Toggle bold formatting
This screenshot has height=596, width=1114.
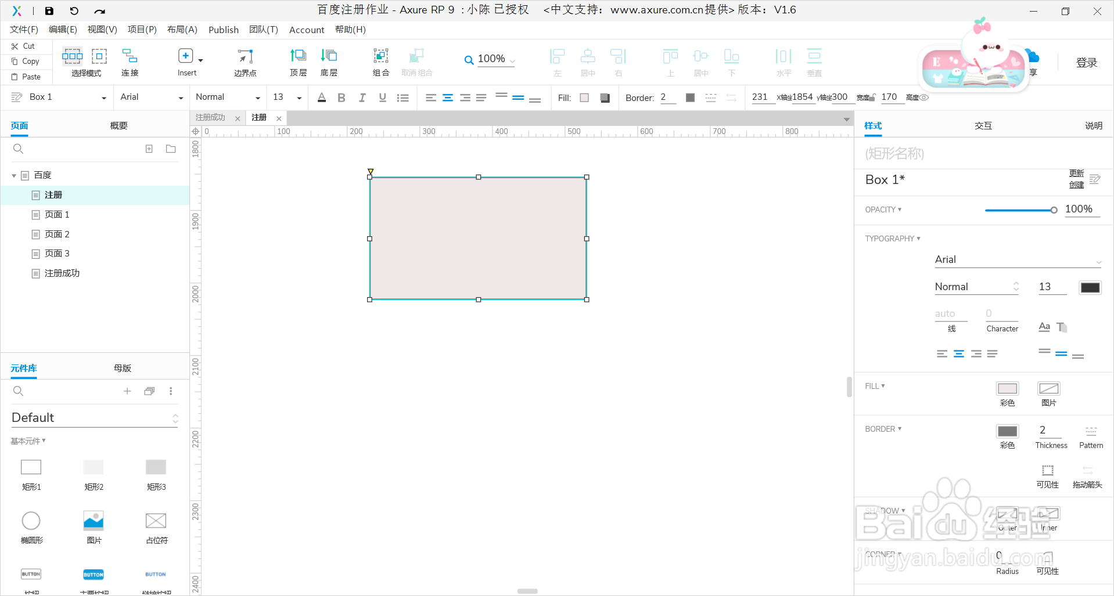click(x=342, y=97)
